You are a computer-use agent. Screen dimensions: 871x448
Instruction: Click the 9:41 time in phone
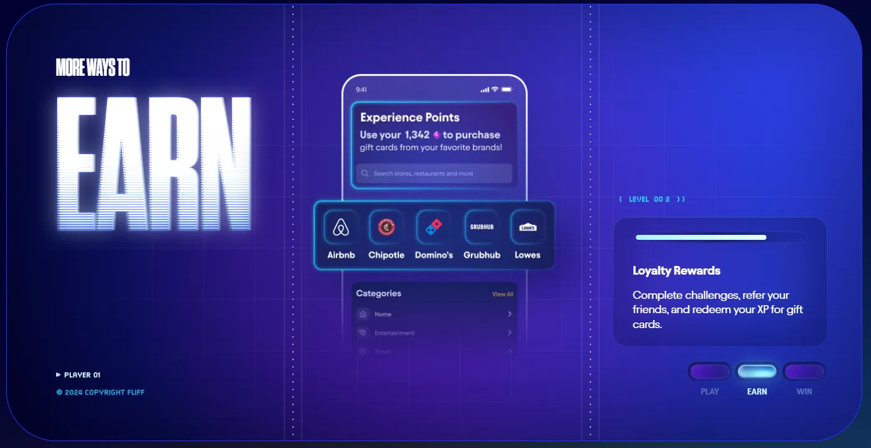pyautogui.click(x=361, y=89)
